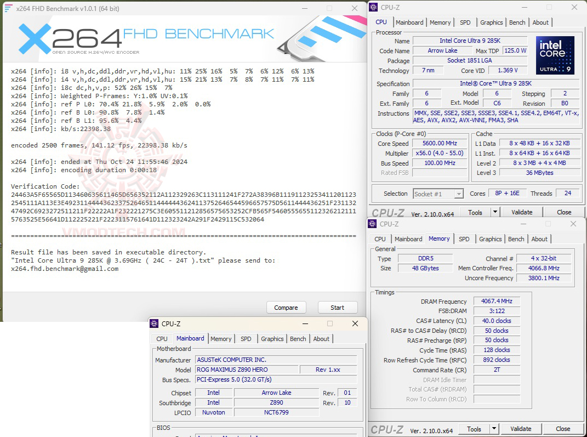587x437 pixels.
Task: Click the Command Rate value 2T
Action: 497,370
